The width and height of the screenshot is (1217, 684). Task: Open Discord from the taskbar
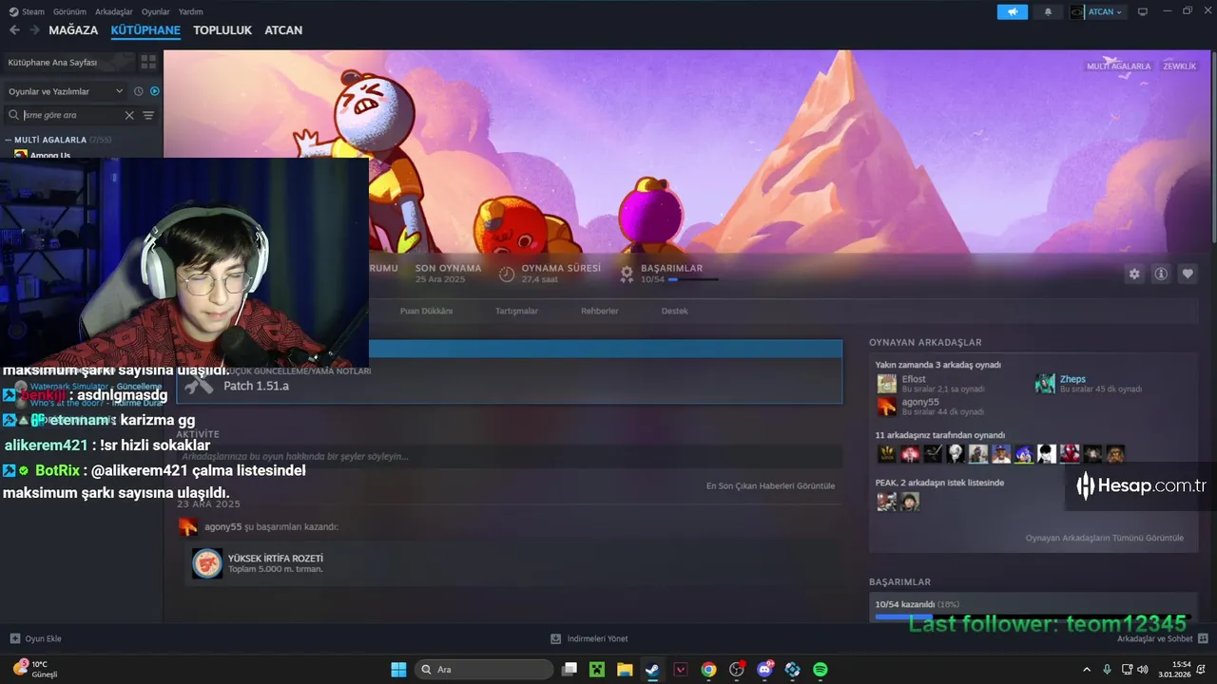click(765, 669)
